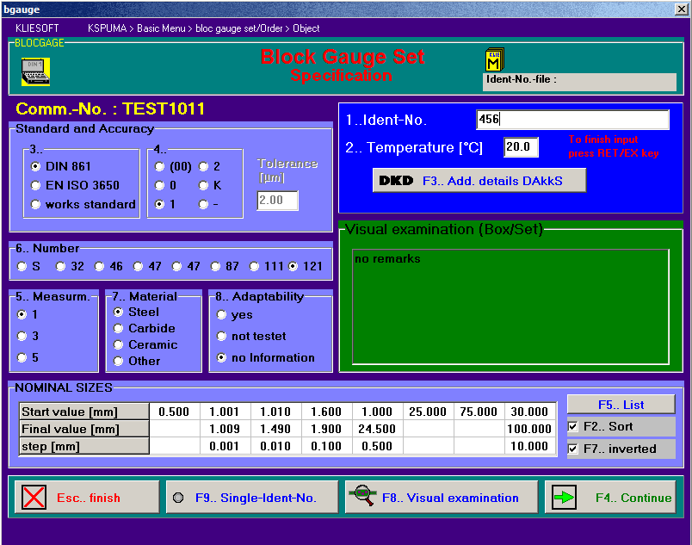
Task: Set adaptability to yes
Action: click(x=222, y=315)
